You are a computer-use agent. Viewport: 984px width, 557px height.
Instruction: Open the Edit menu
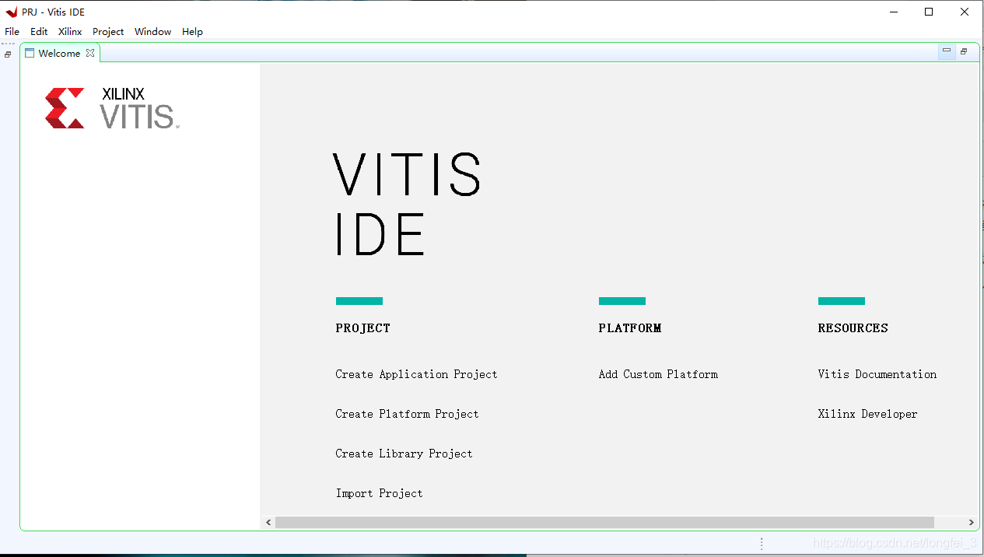pos(39,32)
